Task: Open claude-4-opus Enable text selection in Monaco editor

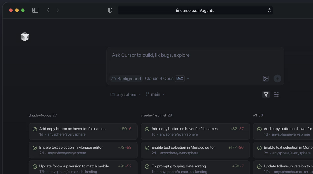Action: coord(83,150)
